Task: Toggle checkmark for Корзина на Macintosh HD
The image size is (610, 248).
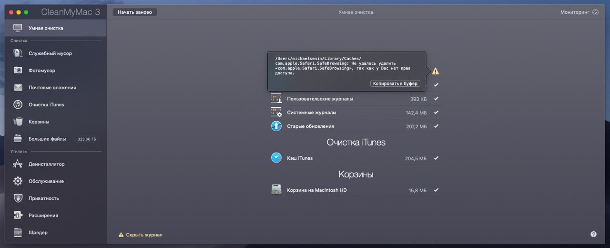Action: coord(436,190)
